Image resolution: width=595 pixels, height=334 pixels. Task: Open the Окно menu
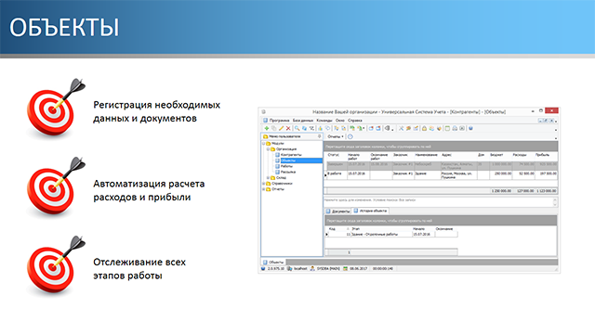point(340,121)
